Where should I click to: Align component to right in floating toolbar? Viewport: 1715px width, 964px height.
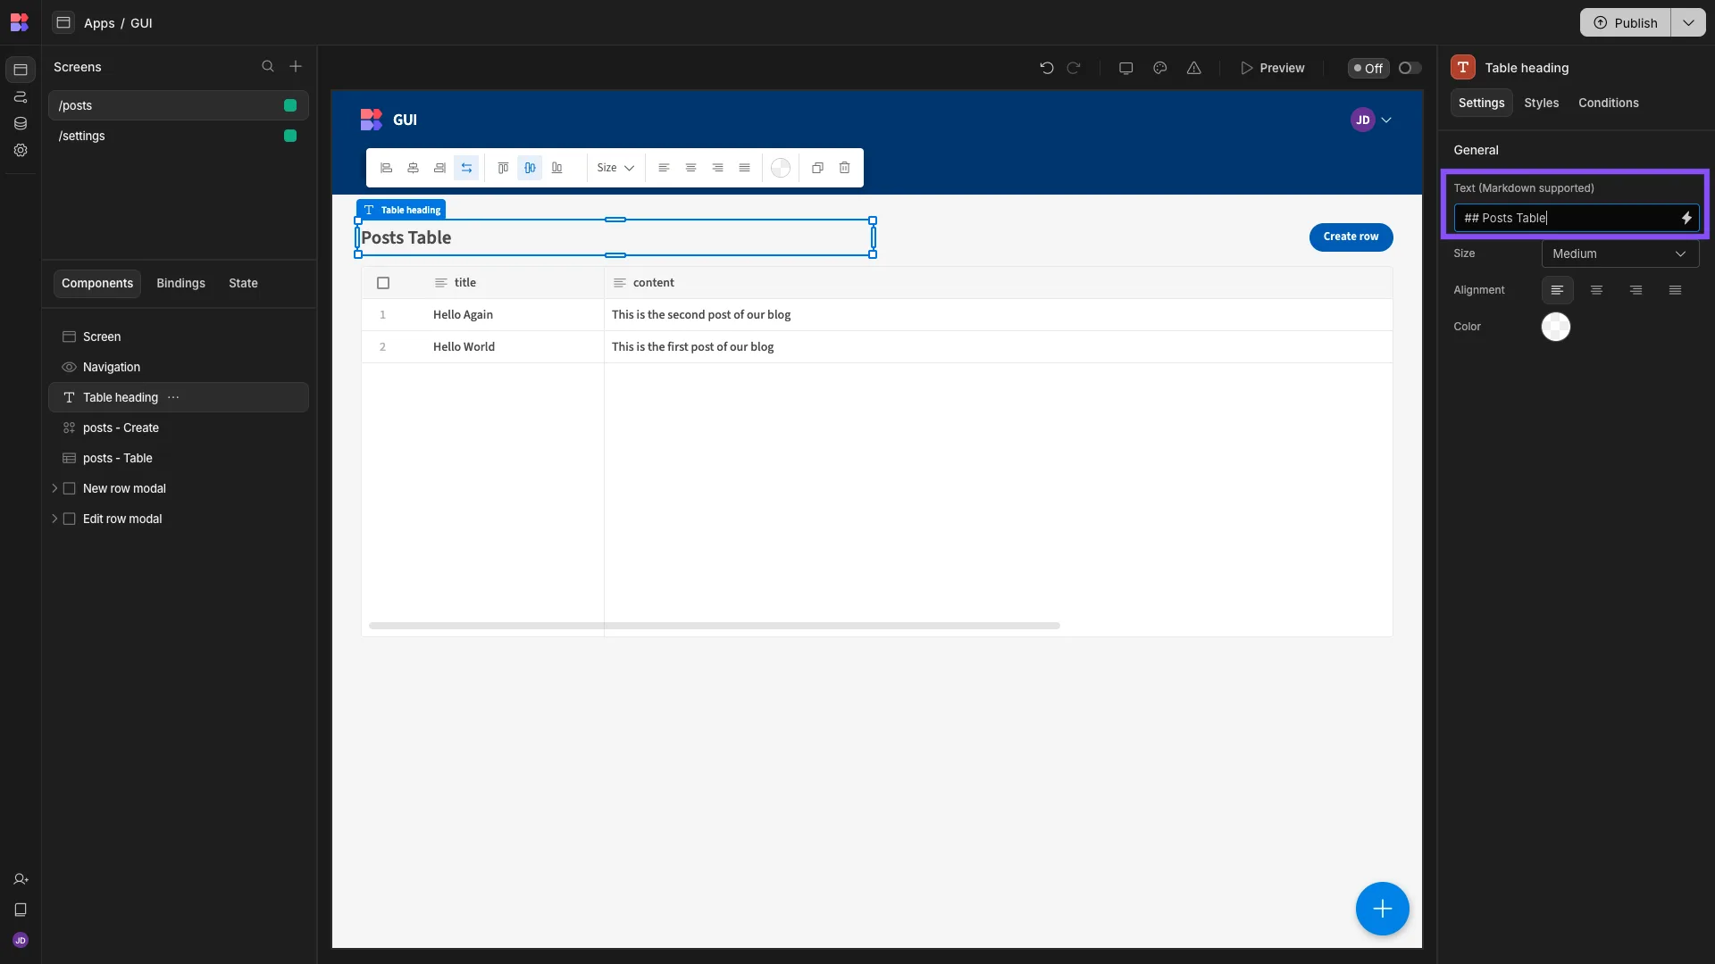439,168
